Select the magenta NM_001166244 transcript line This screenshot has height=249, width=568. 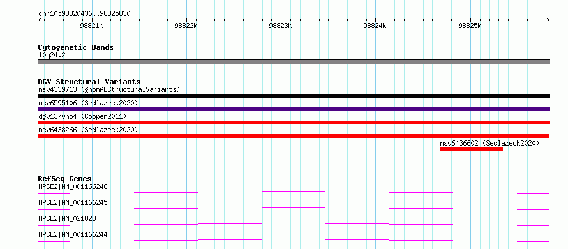[294, 240]
